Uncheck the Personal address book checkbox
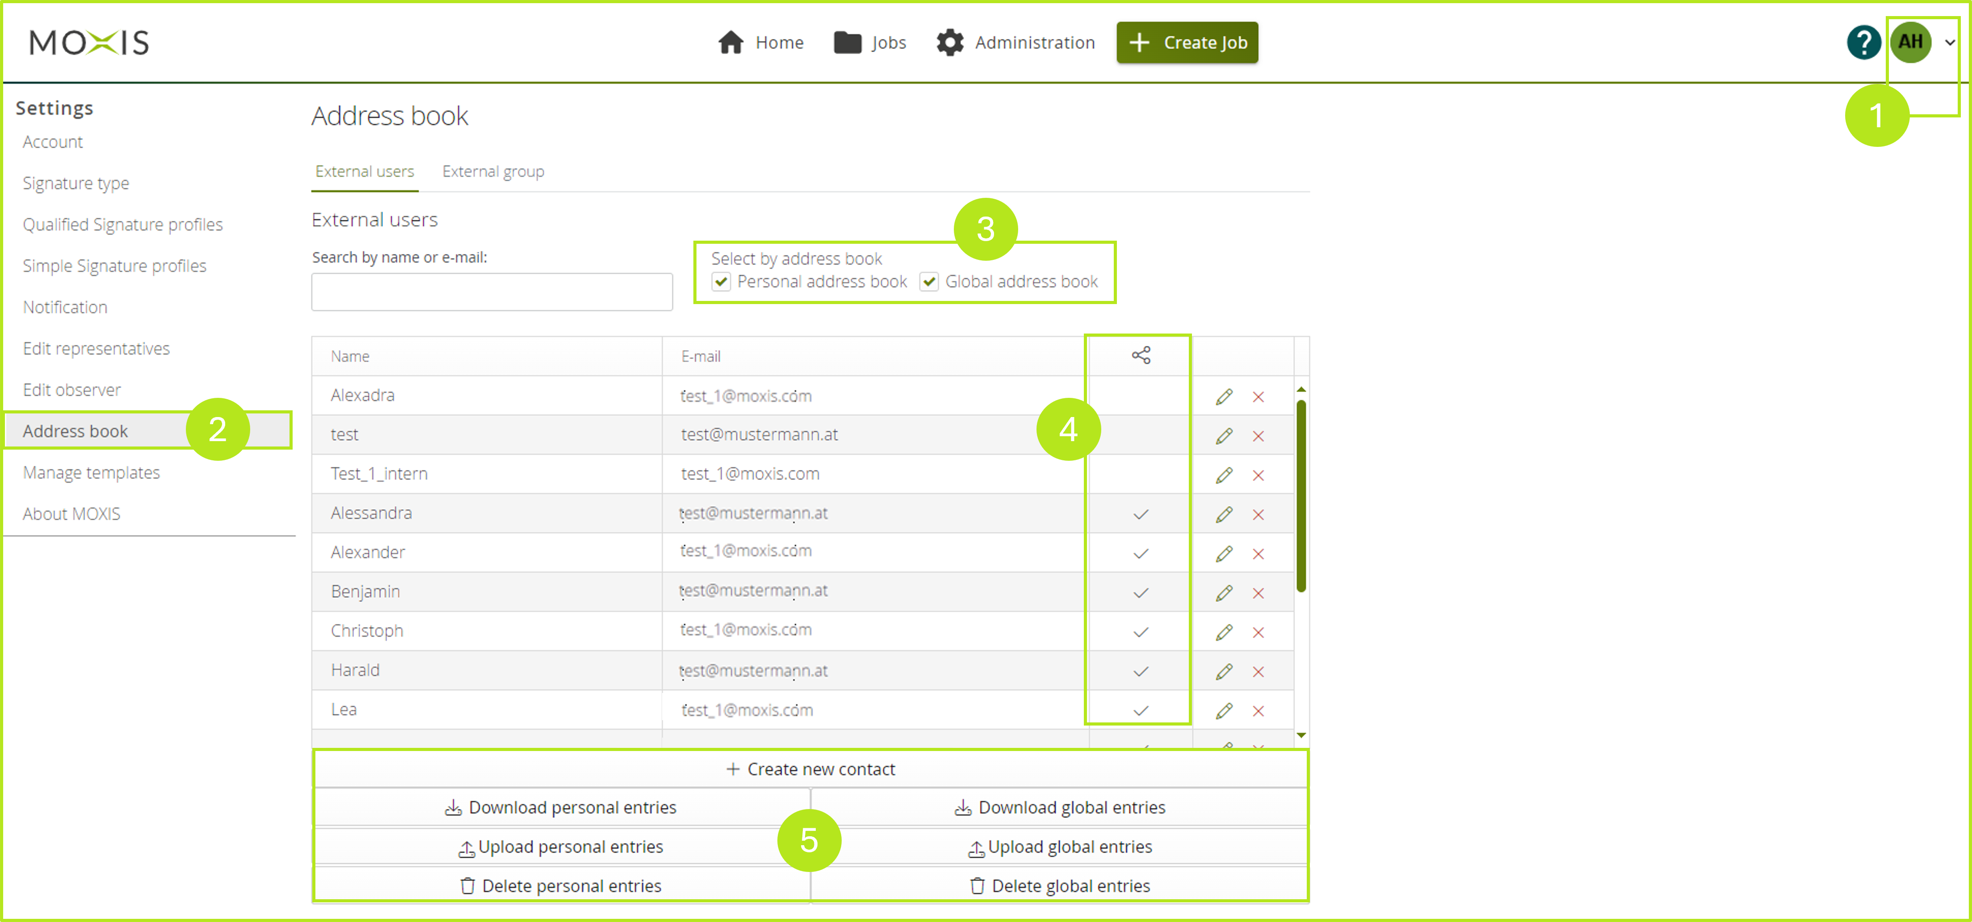 (x=720, y=282)
